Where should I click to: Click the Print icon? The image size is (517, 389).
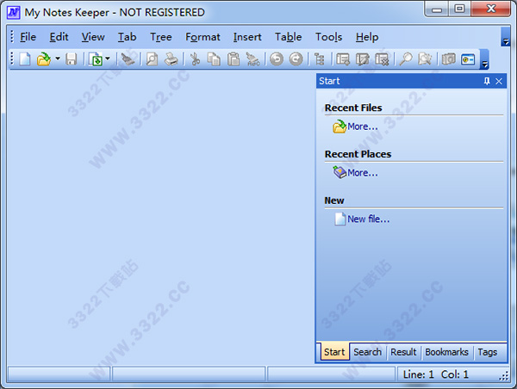pyautogui.click(x=171, y=59)
